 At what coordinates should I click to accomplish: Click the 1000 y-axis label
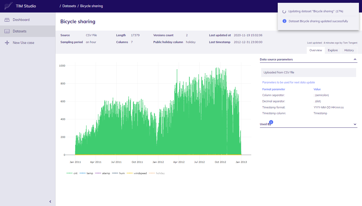62,66
